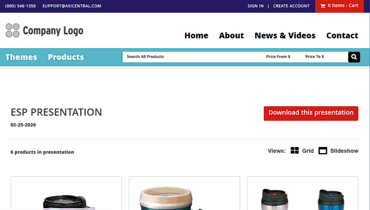This screenshot has height=210, width=370.
Task: Download this presentation
Action: point(311,113)
